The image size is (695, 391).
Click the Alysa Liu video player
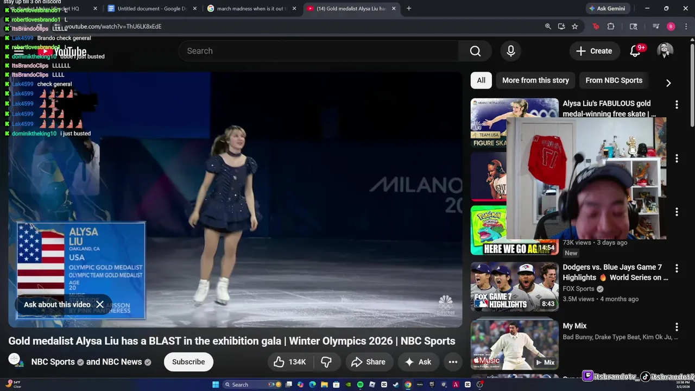tap(235, 200)
